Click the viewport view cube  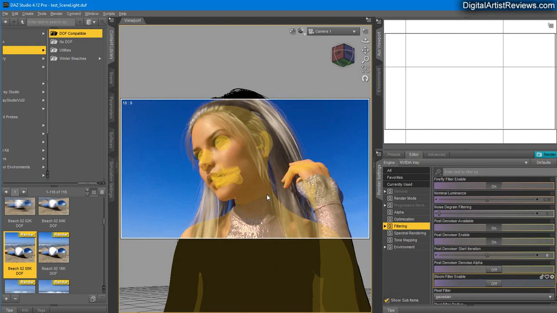[x=343, y=55]
